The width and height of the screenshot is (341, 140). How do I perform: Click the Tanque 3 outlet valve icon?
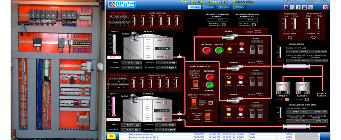click(x=179, y=56)
